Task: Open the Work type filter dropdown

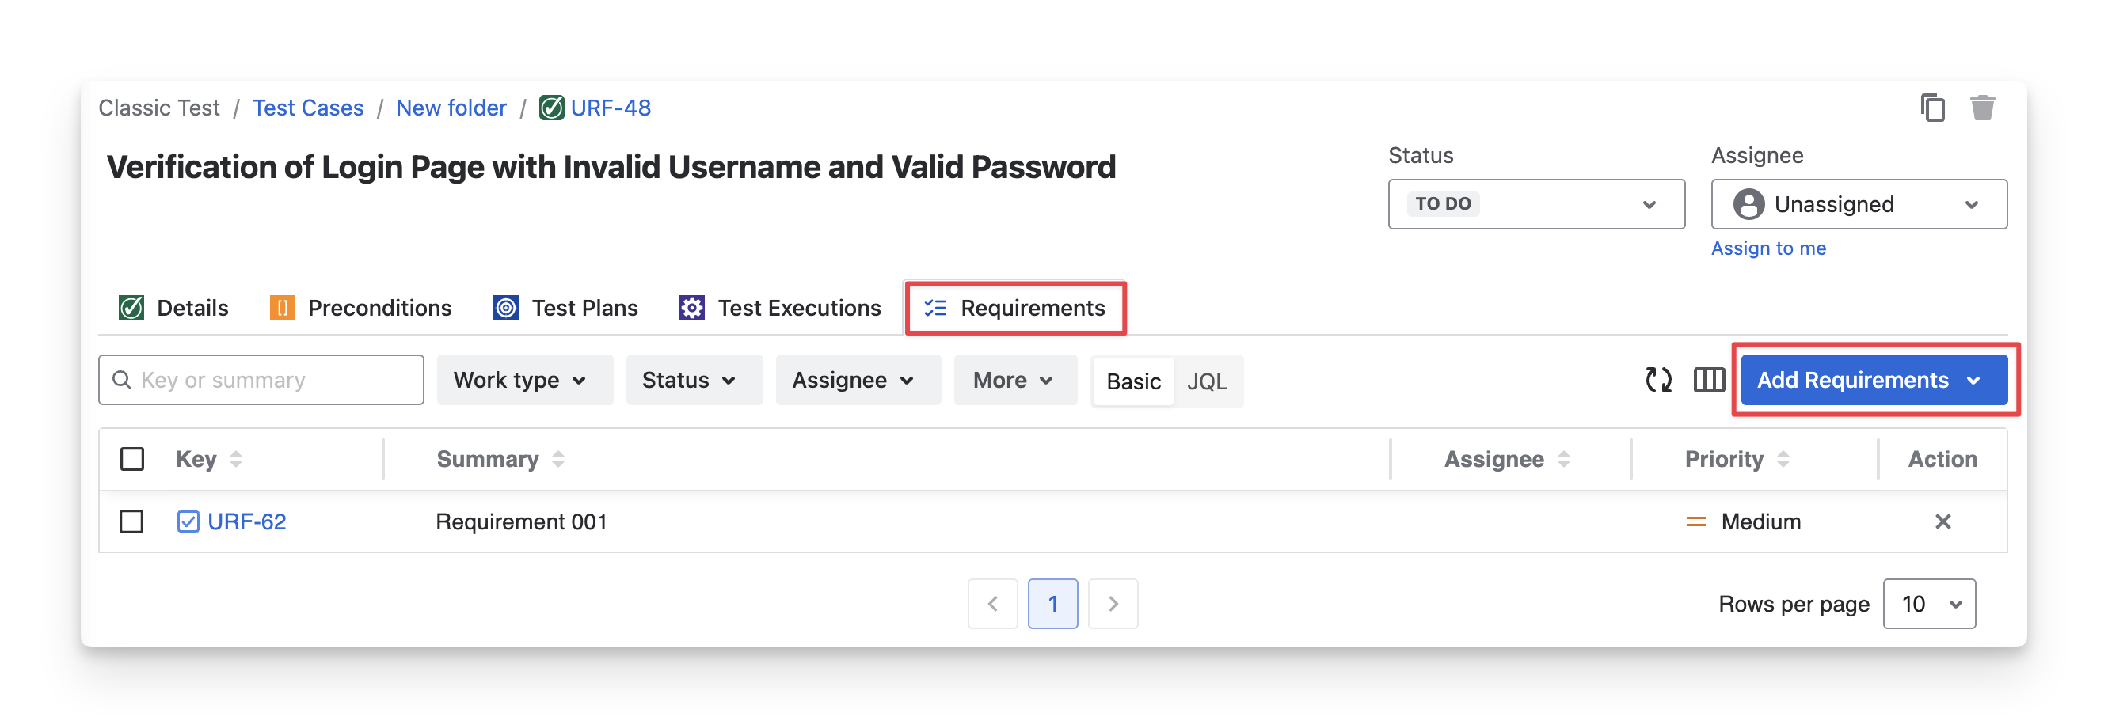Action: 523,380
